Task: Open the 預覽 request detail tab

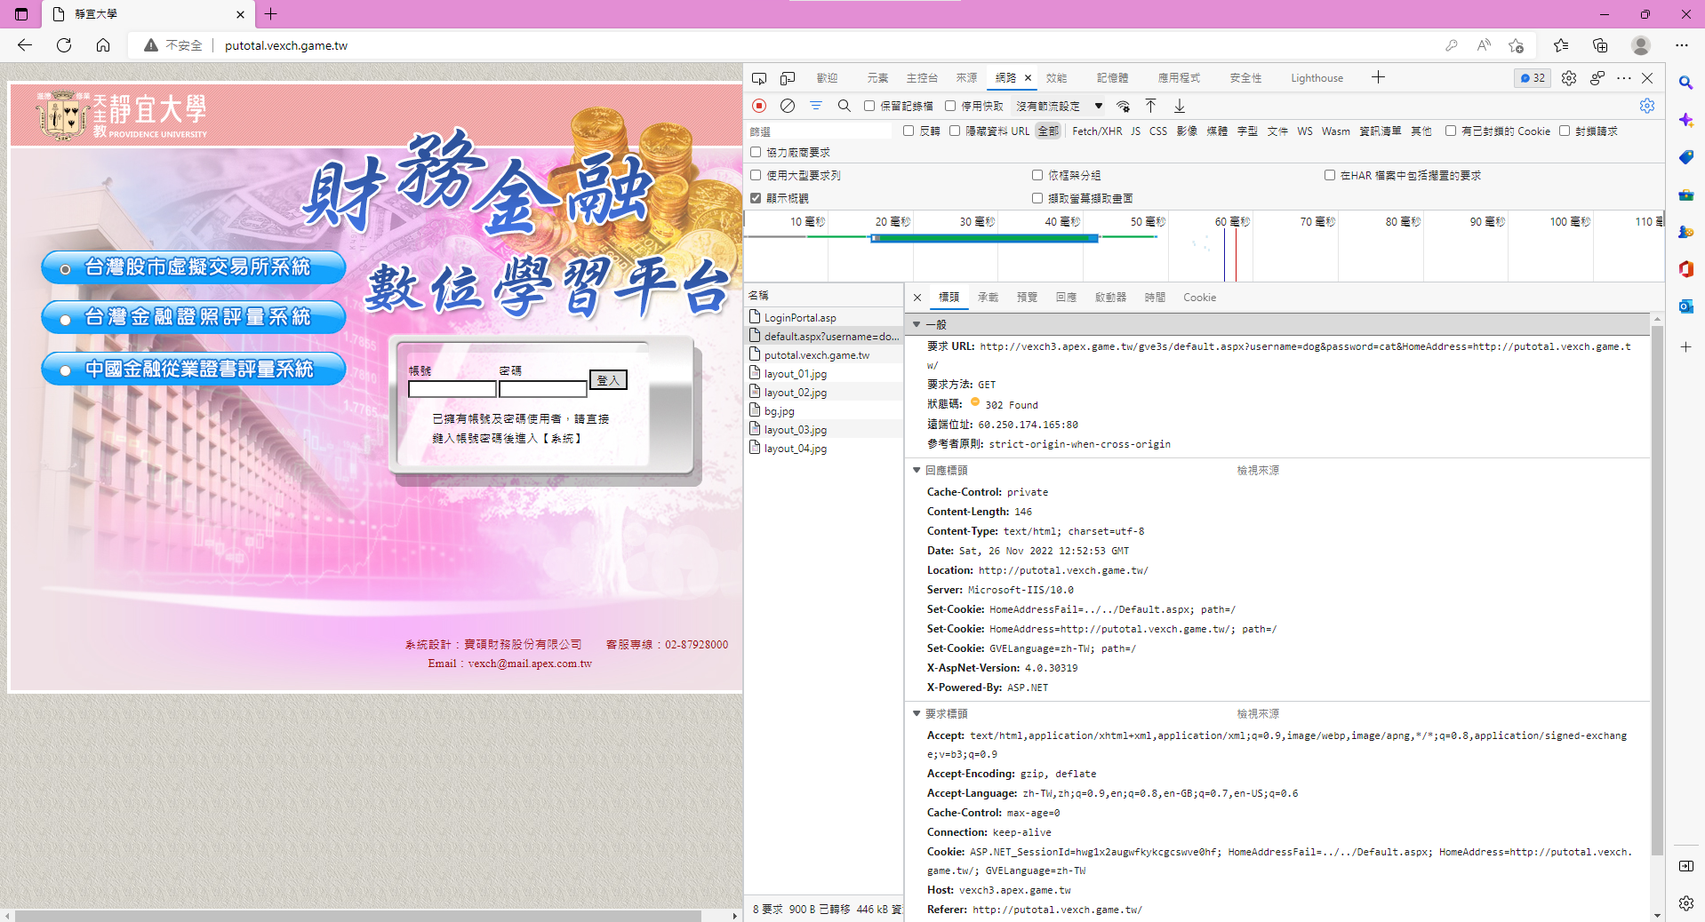Action: pos(1027,298)
